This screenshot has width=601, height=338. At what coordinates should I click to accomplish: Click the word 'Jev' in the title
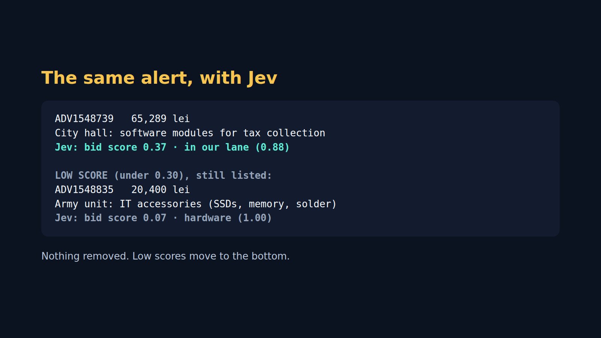click(x=262, y=78)
